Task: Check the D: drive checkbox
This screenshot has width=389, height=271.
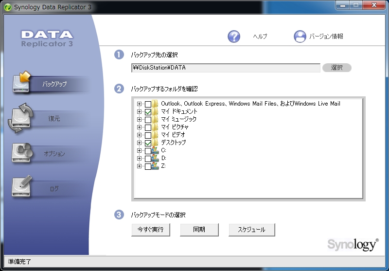Action: [148, 159]
